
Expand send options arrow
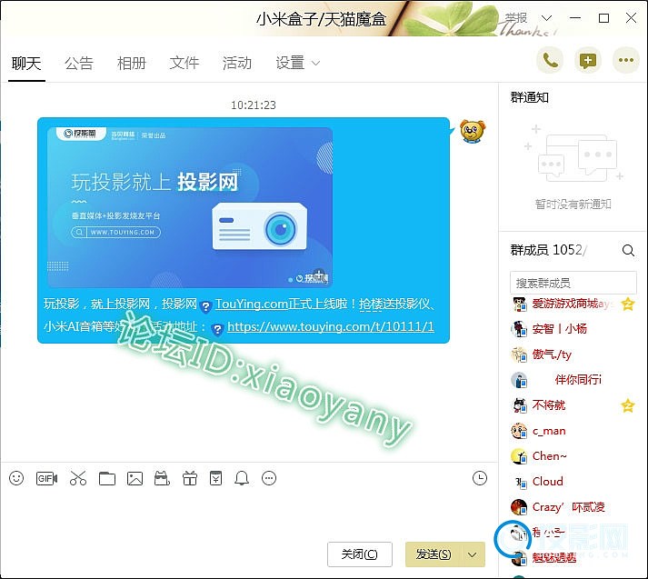[x=472, y=554]
